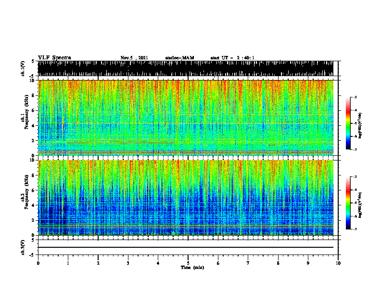
Task: Click the "9" tick on the time axis
Action: pos(308,263)
